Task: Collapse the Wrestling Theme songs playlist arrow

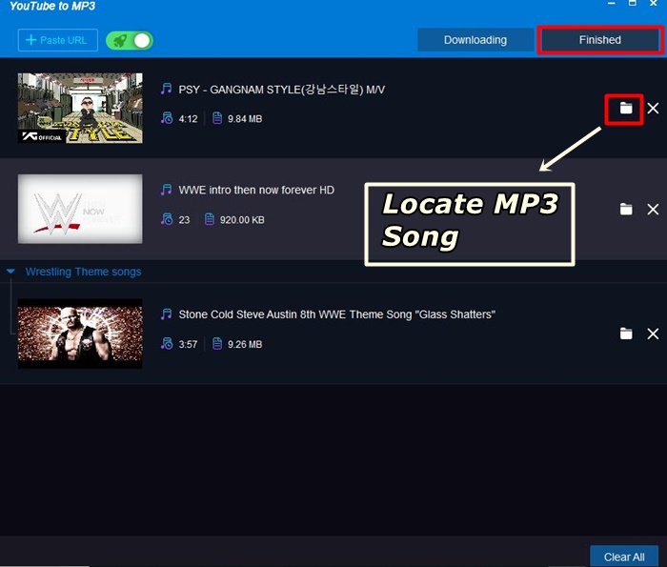Action: tap(11, 272)
